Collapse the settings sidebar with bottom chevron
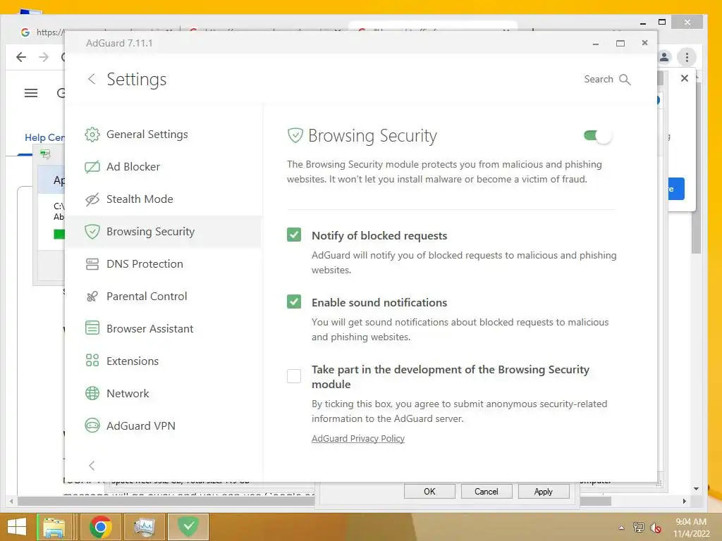722x541 pixels. point(92,466)
